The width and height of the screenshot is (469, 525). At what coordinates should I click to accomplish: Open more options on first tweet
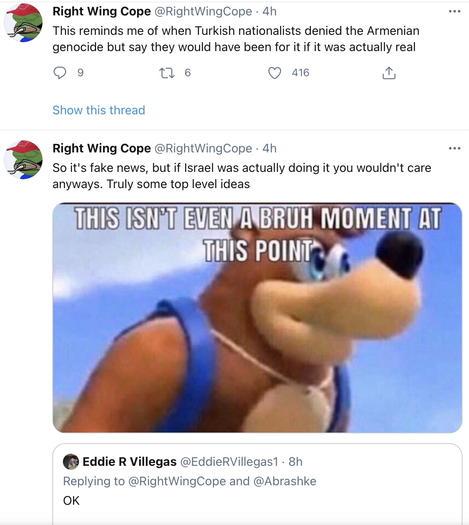[x=455, y=11]
